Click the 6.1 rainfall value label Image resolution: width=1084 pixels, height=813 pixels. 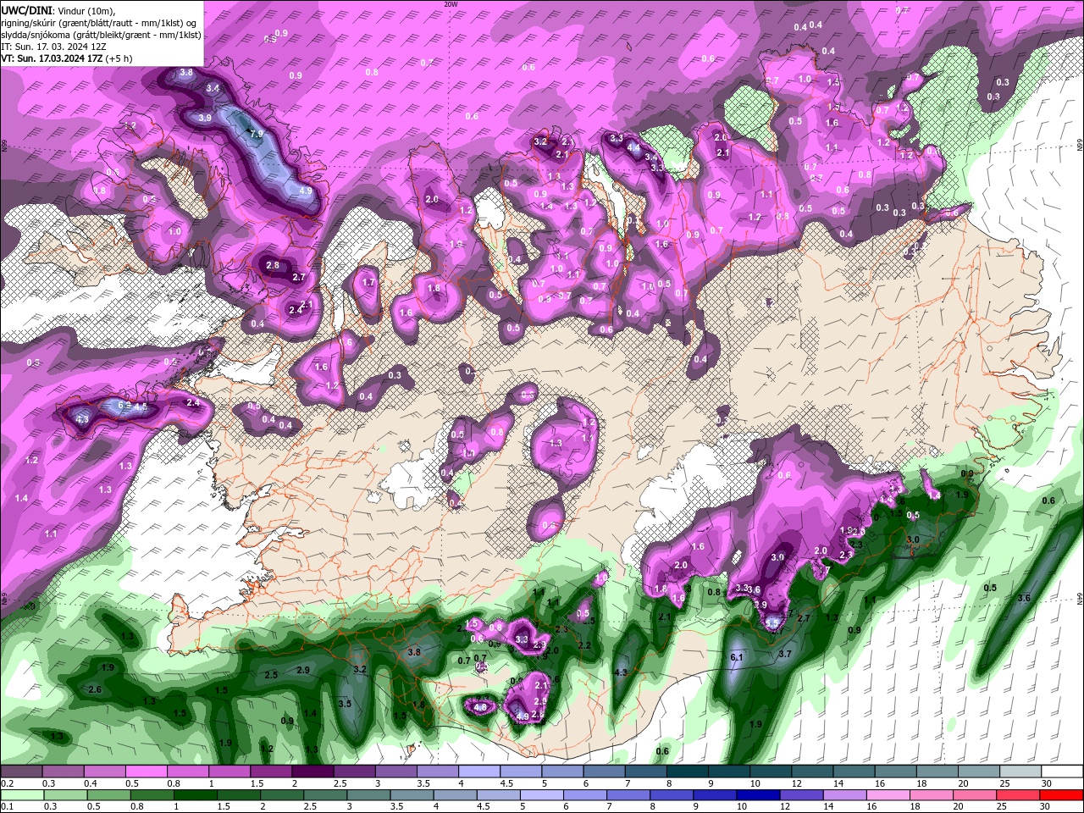click(x=736, y=657)
